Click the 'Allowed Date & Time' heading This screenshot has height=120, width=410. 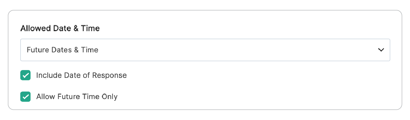(60, 28)
